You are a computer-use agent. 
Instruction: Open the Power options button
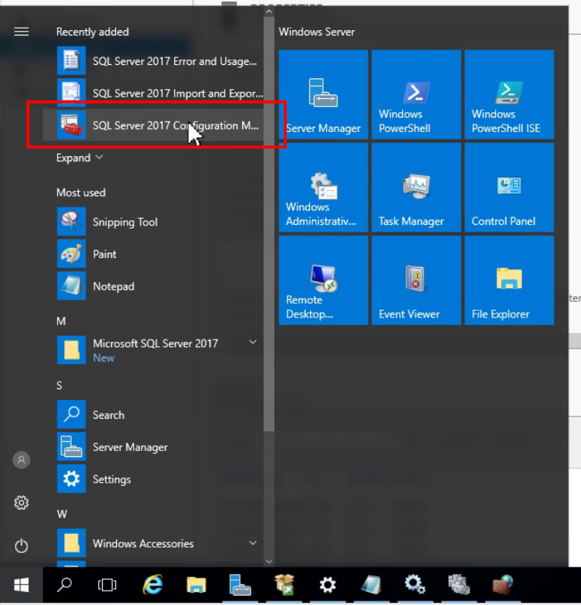coord(21,545)
